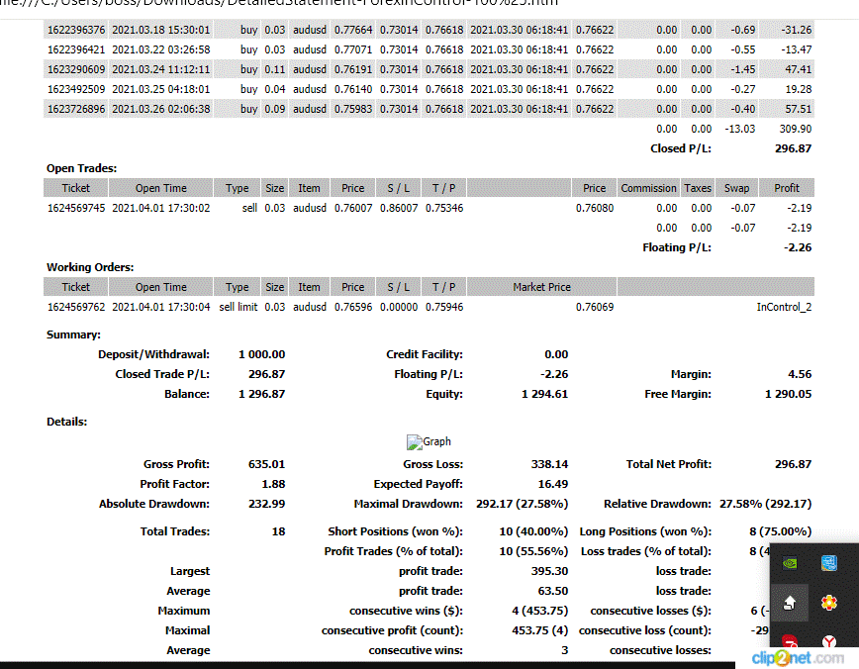
Task: Click the profit value 47.41
Action: (x=799, y=69)
